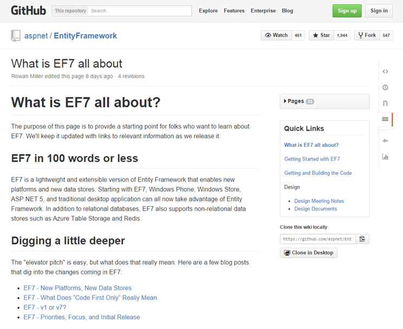Open the 'EF7 - v1 or v7?' post
Image resolution: width=403 pixels, height=329 pixels.
(x=45, y=307)
